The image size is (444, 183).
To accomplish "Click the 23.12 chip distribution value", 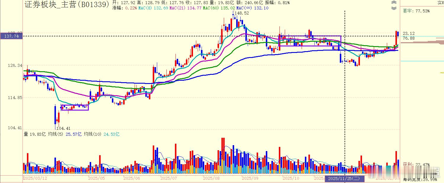I will (408, 33).
